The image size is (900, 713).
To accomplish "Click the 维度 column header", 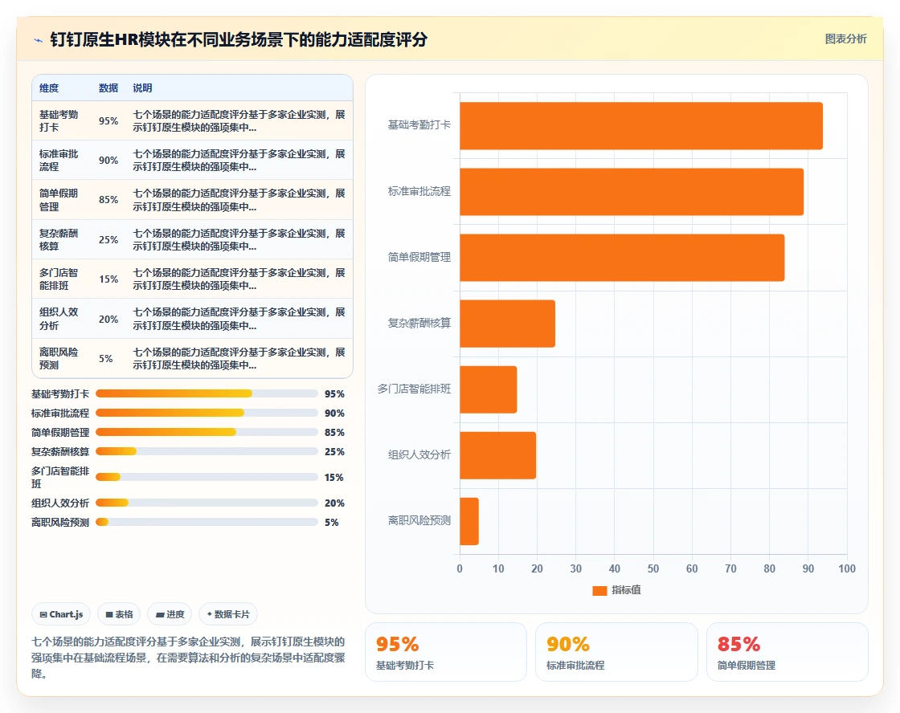I will click(49, 88).
